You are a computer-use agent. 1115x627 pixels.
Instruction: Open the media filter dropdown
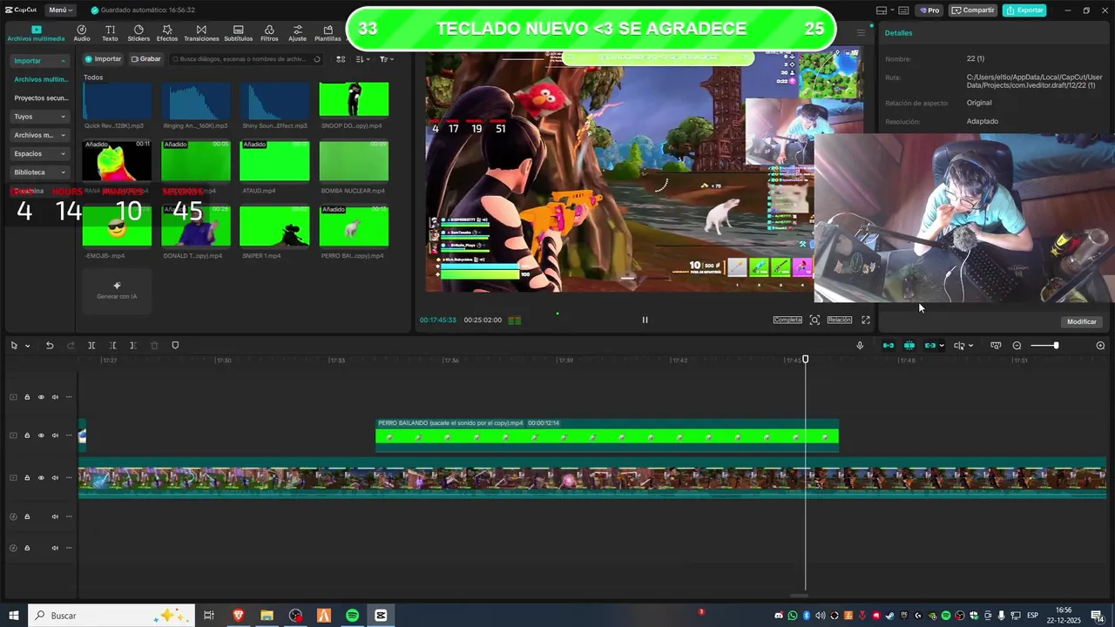pos(386,59)
